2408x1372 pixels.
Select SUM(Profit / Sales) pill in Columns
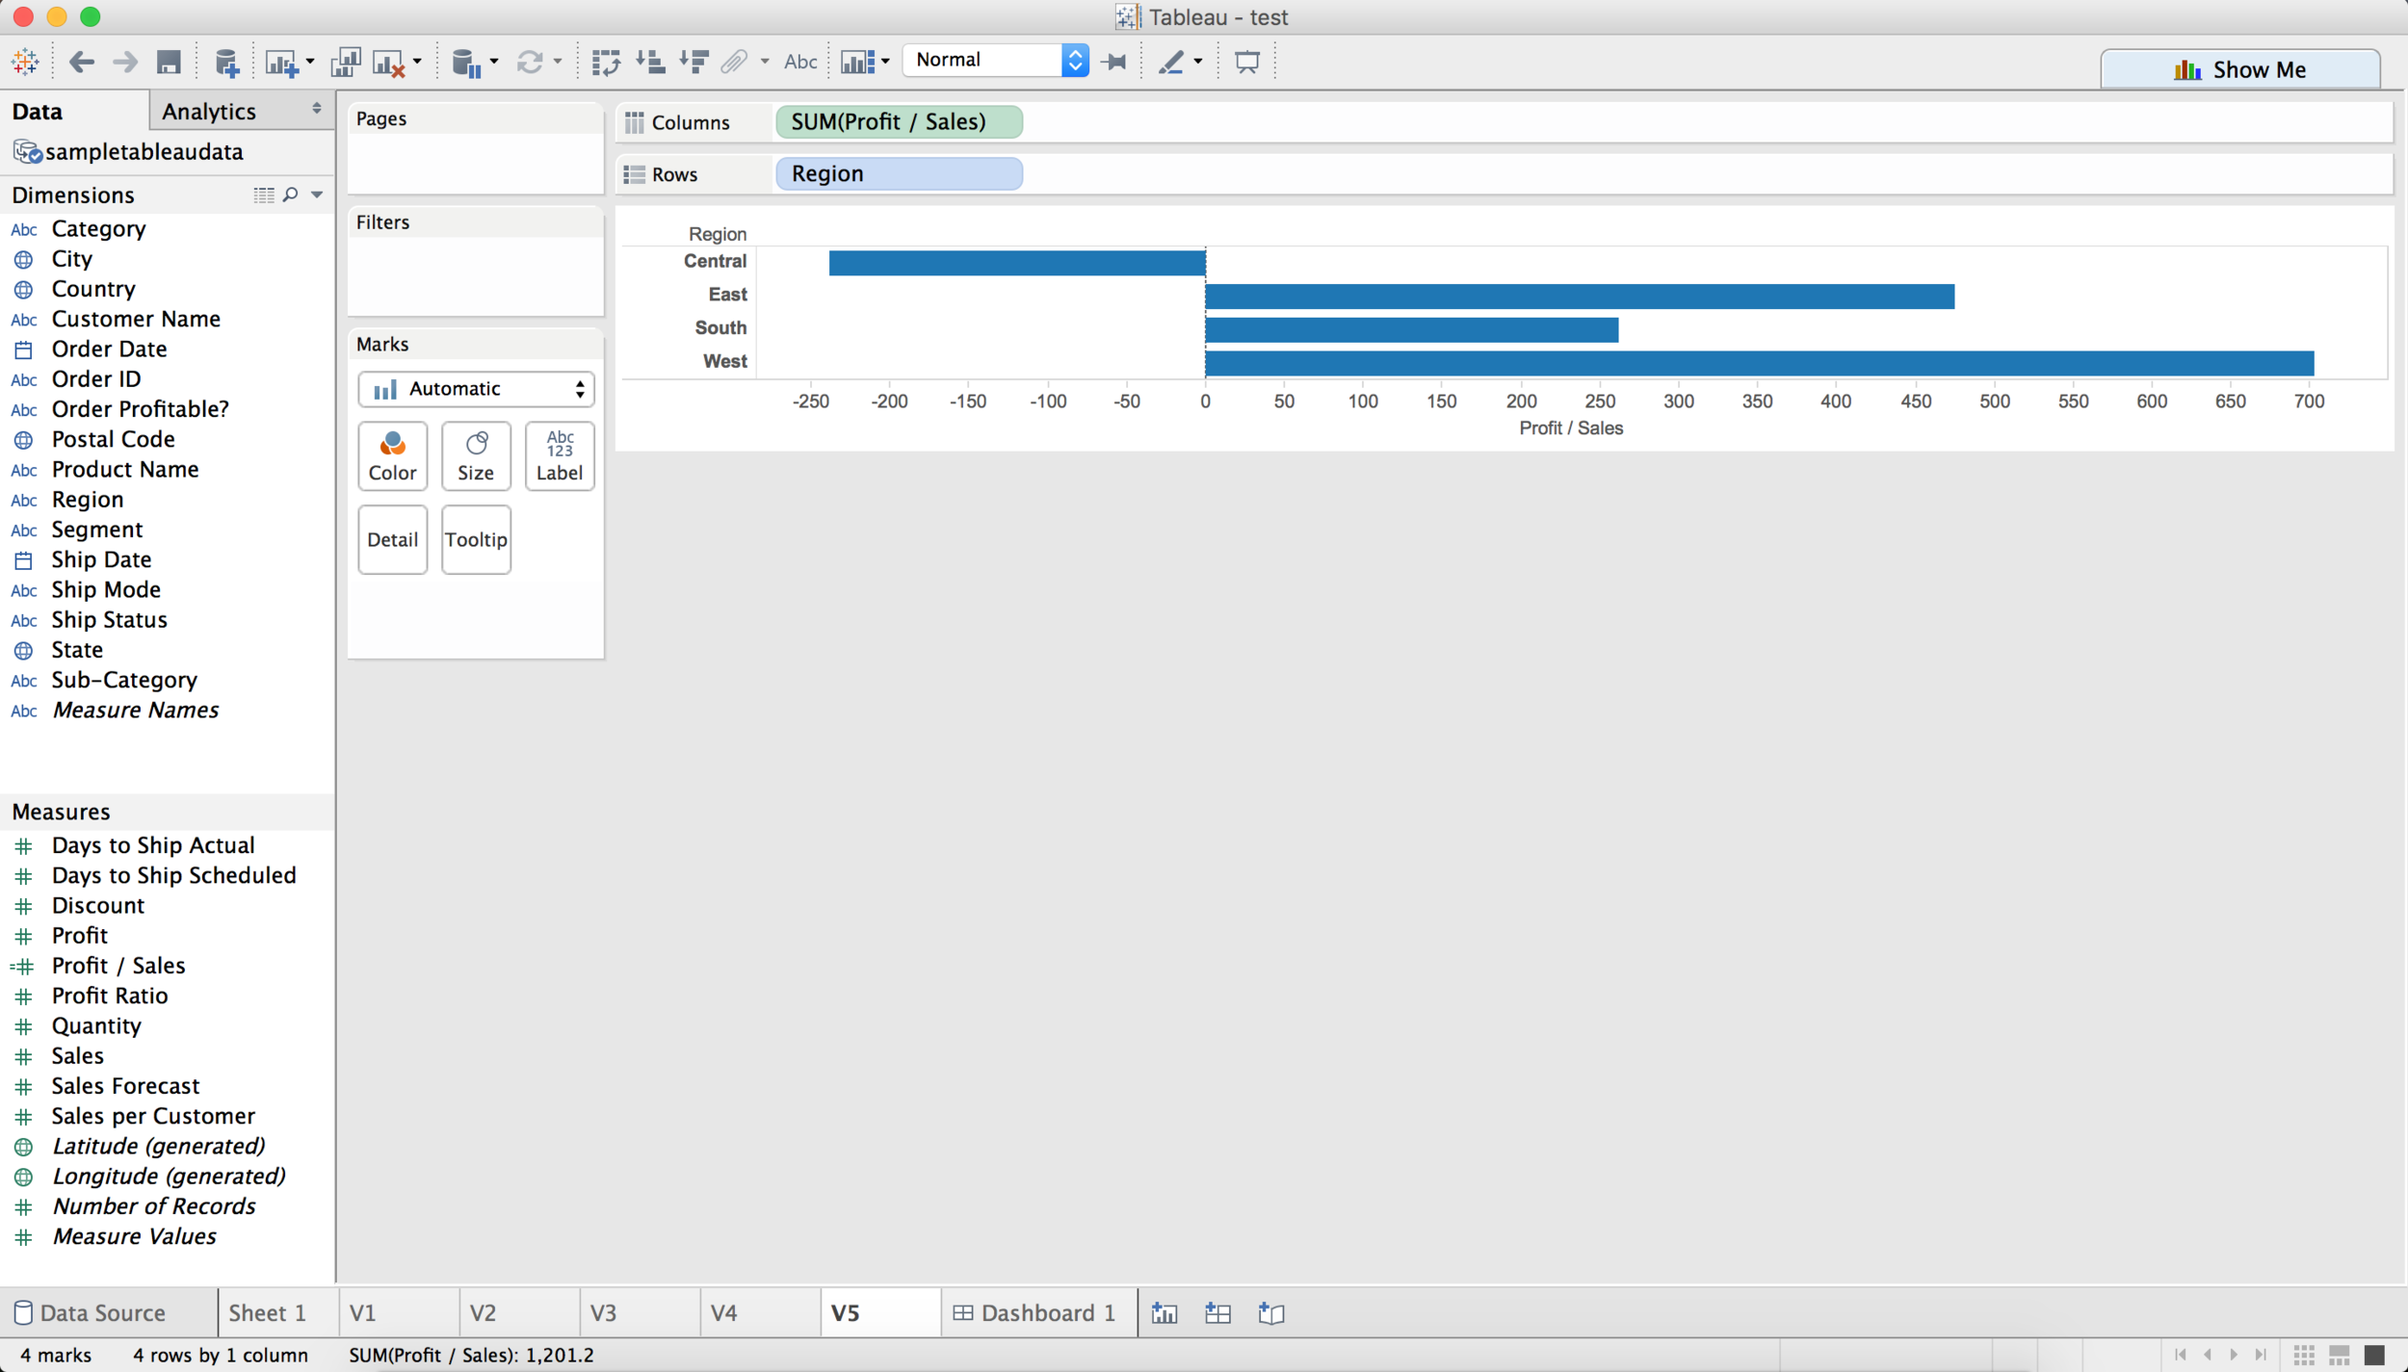tap(899, 121)
